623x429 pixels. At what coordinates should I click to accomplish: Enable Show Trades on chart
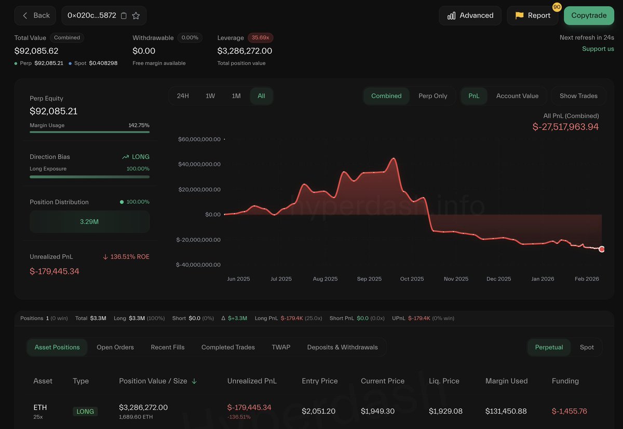578,96
